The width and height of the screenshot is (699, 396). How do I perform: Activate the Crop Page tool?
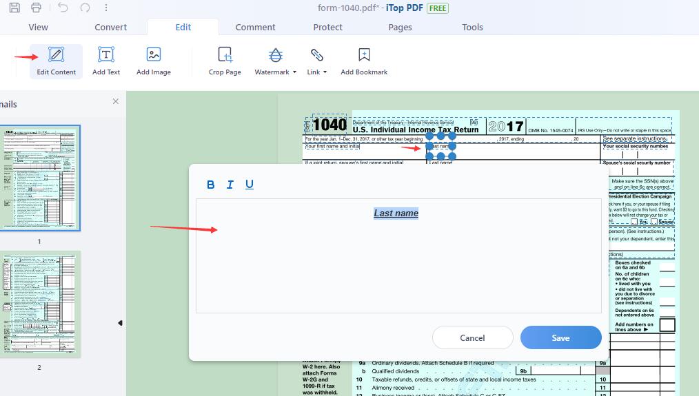pyautogui.click(x=225, y=61)
